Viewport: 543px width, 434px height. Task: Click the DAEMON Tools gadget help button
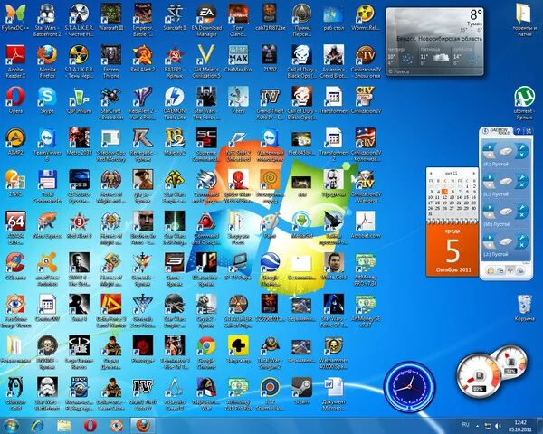point(518,131)
